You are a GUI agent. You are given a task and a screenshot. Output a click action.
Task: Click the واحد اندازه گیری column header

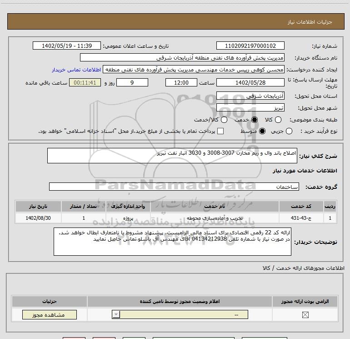[128, 206]
